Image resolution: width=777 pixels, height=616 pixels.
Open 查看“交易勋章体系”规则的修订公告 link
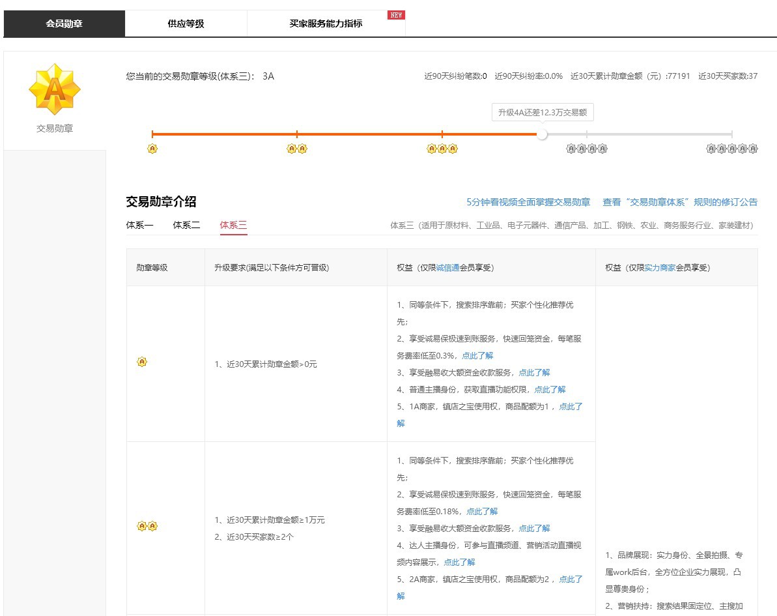[680, 202]
